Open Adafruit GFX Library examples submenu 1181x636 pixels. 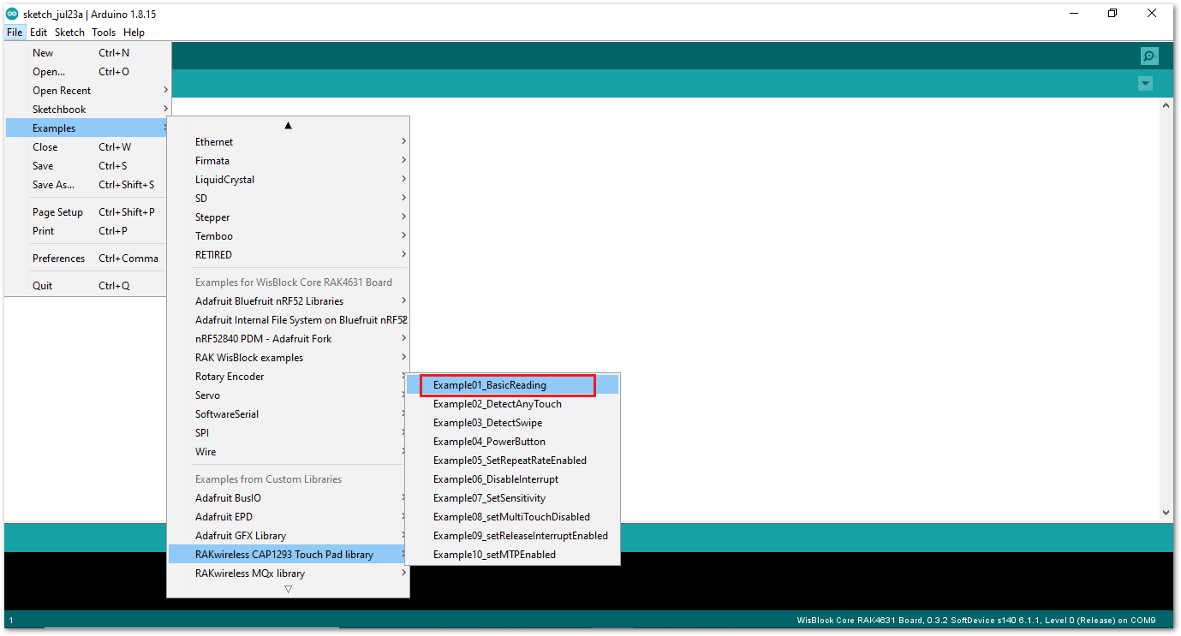click(289, 536)
